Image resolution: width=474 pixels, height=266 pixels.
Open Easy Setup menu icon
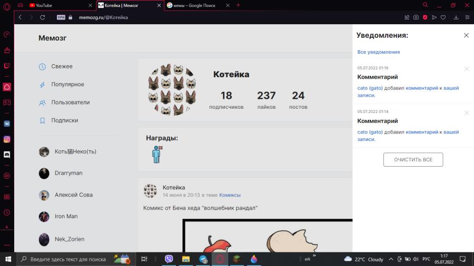467,17
